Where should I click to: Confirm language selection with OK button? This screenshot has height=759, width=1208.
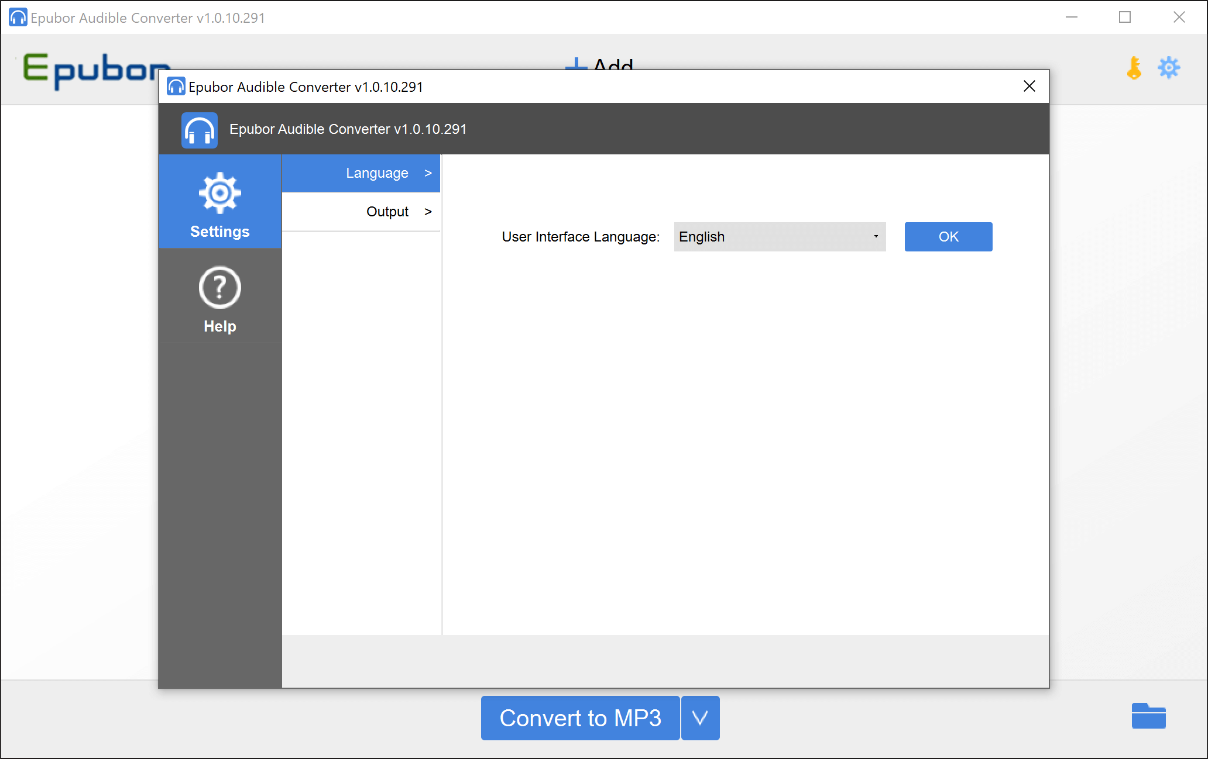pyautogui.click(x=948, y=237)
